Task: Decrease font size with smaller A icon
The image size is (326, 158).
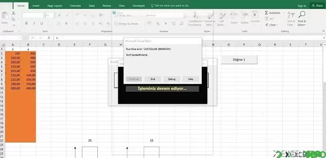Action: click(x=67, y=15)
